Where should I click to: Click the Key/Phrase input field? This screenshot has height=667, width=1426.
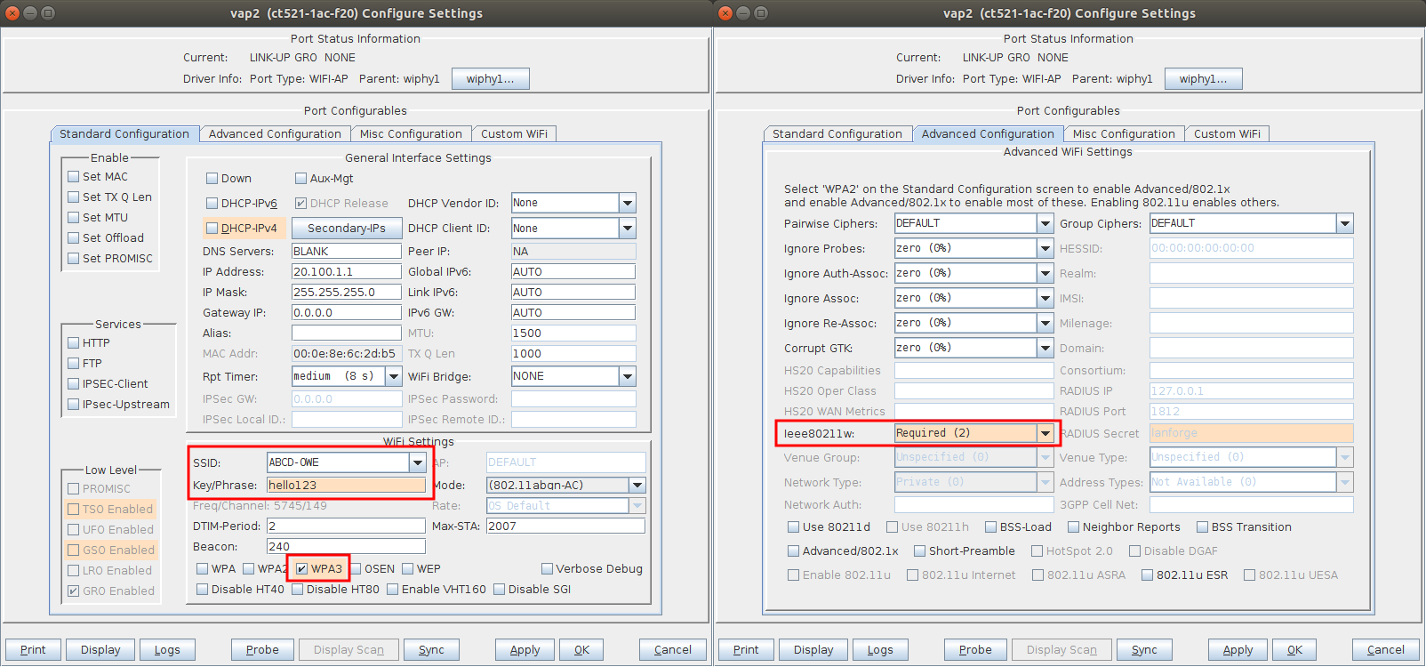pyautogui.click(x=346, y=485)
